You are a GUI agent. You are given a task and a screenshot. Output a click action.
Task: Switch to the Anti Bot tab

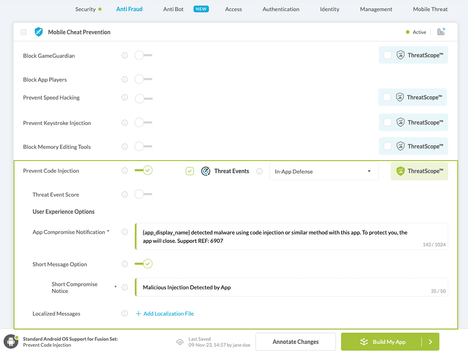(x=173, y=9)
